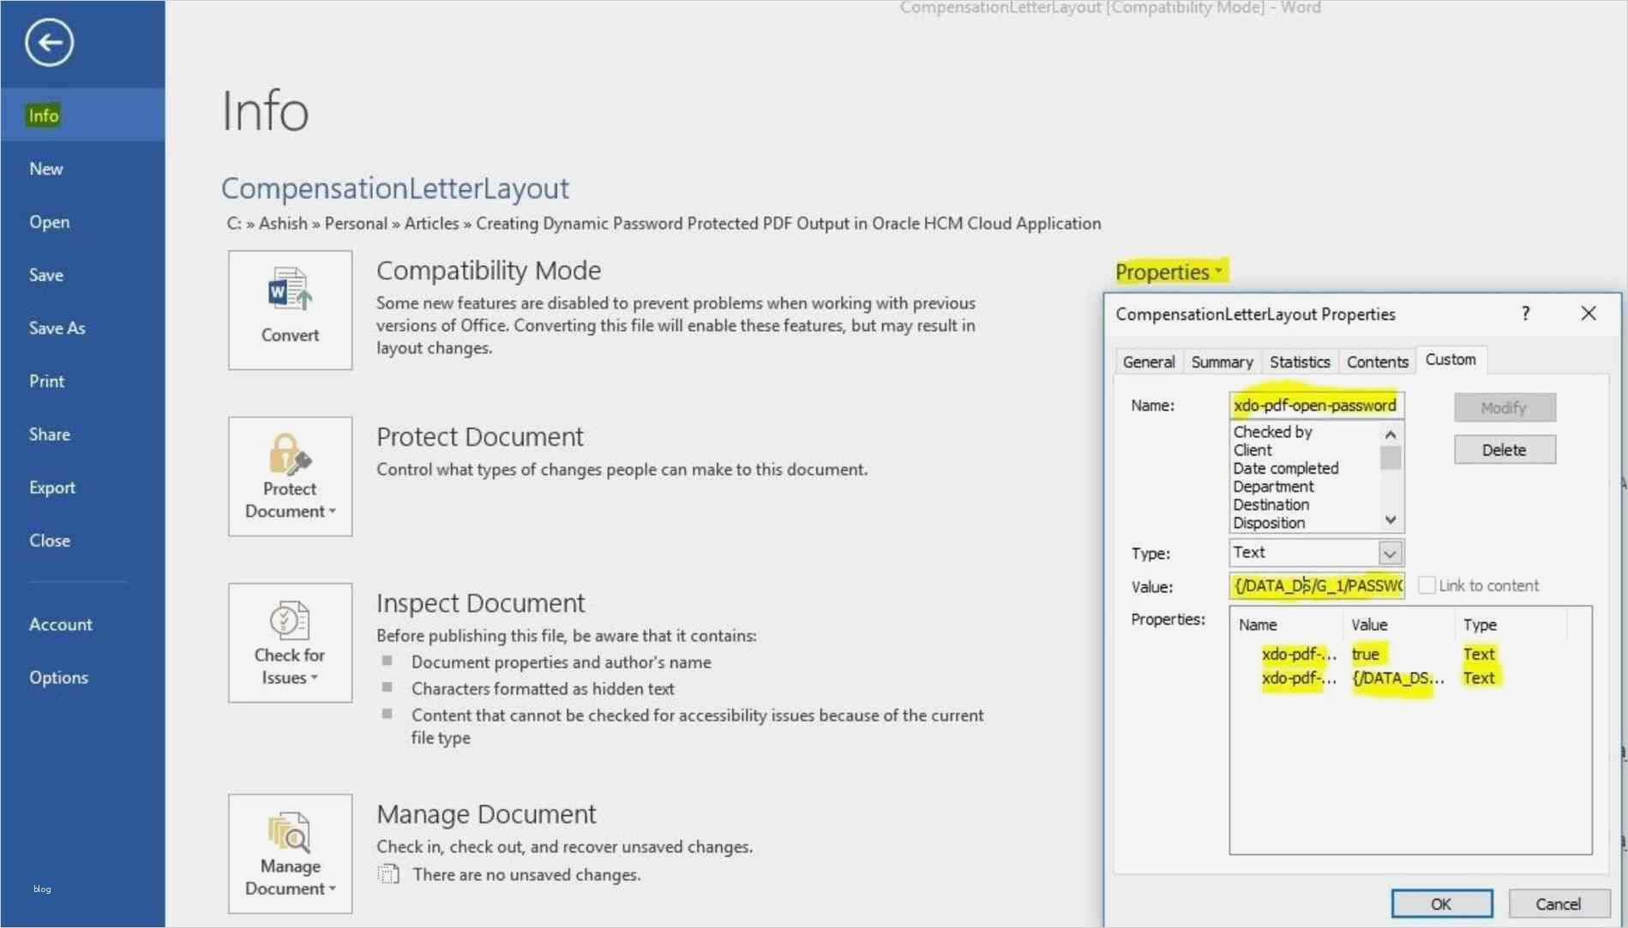Open the Check for Issues icon menu
Screen dimensions: 1628x928
(x=290, y=642)
